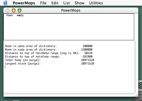Click the yellow minimize button
This screenshot has height=101, width=142.
tap(13, 10)
